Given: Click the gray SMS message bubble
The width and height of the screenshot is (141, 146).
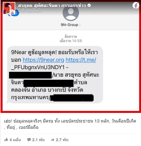Looking at the screenshot, I should (x=55, y=75).
